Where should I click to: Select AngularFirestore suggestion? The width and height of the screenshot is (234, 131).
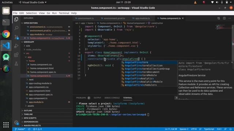click(x=149, y=62)
